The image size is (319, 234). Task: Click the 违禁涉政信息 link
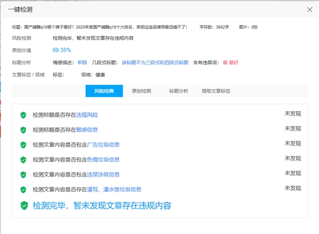103,174
